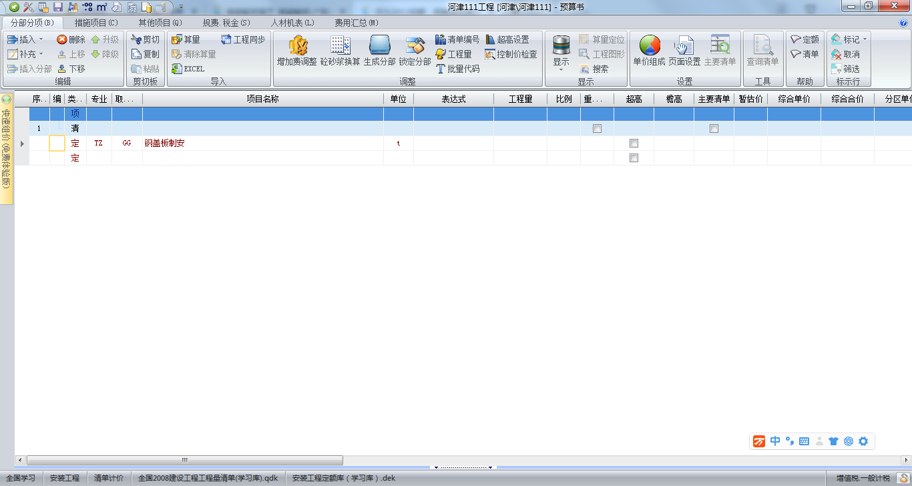Image resolution: width=912 pixels, height=486 pixels.
Task: Switch to 分部分项(B) tab
Action: point(32,23)
